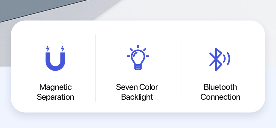Click the Bluetooth signal waves
The height and width of the screenshot is (128, 276).
coord(227,59)
